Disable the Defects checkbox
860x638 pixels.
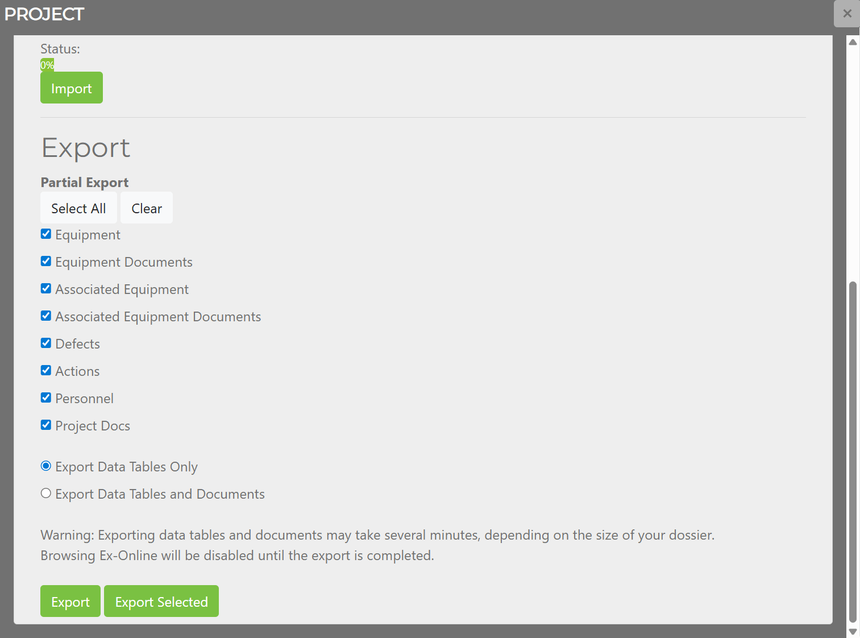pos(46,343)
